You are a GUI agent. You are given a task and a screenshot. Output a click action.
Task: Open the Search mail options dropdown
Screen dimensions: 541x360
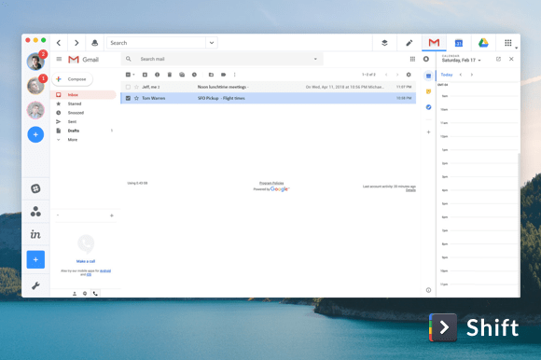[x=315, y=59]
